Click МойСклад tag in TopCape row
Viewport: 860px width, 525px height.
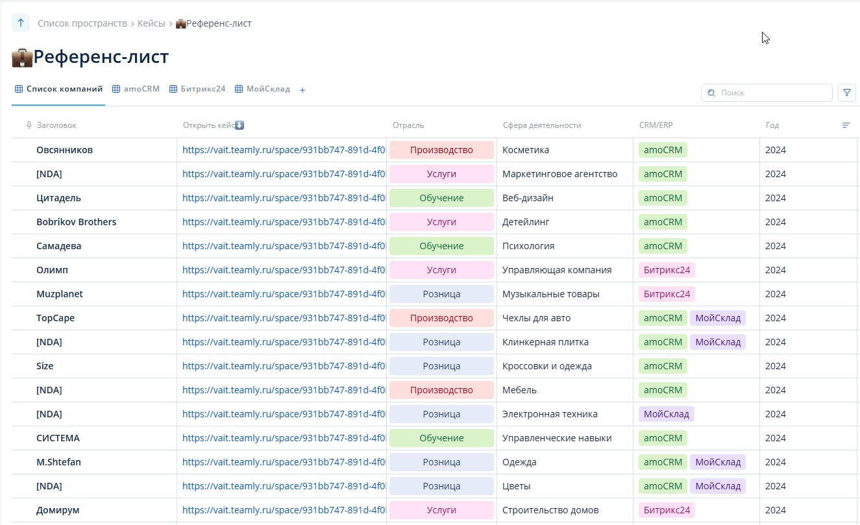tap(717, 318)
